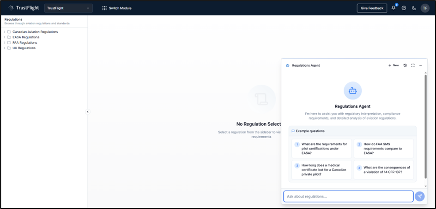Open notifications bell

pyautogui.click(x=394, y=8)
